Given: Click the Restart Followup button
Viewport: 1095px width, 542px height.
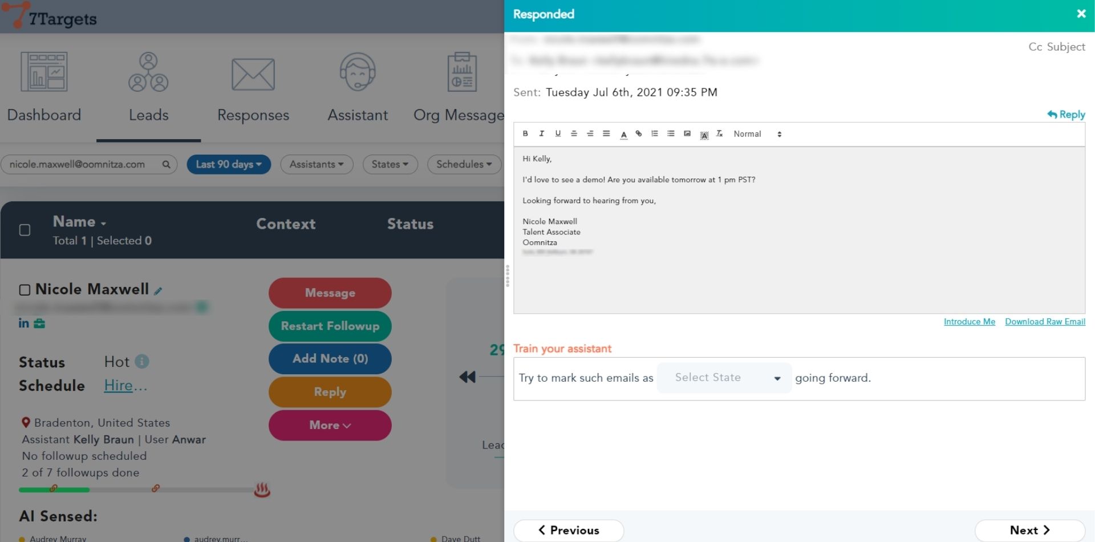Looking at the screenshot, I should [330, 326].
